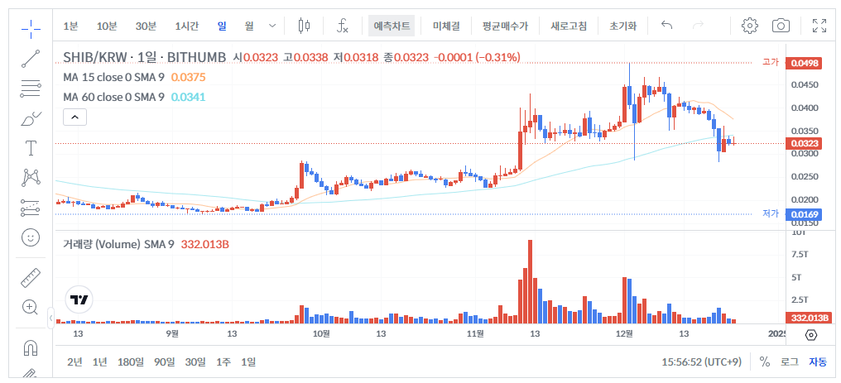Screen dimensions: 841x383
Task: Click the 저가 low line label
Action: 771,213
